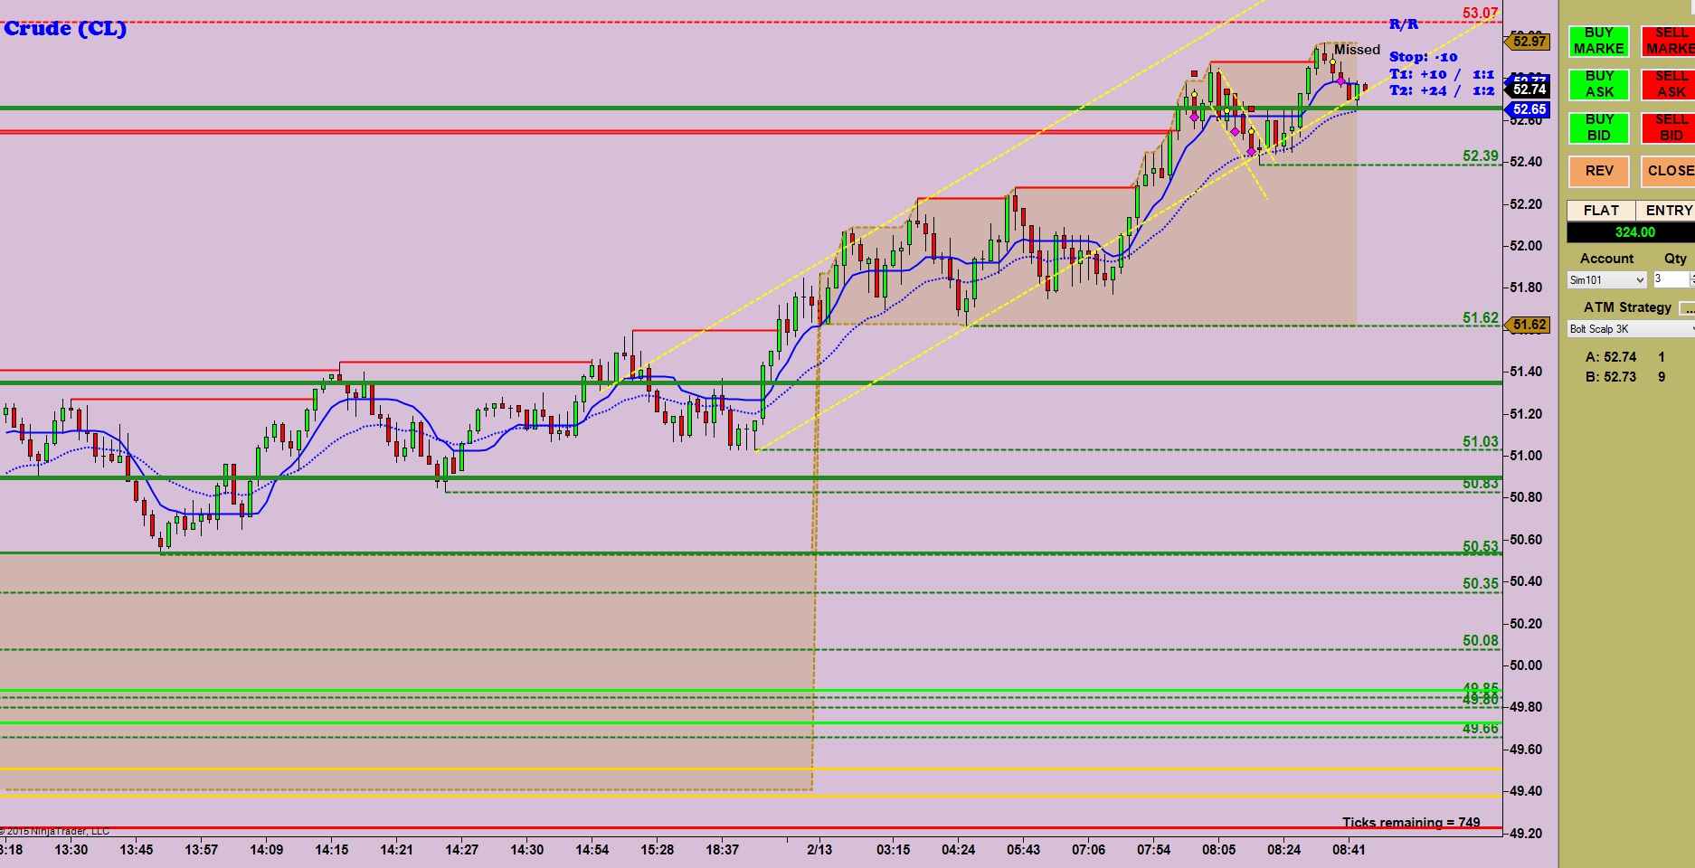
Task: Click the 2/13 date on time axis
Action: coord(819,849)
